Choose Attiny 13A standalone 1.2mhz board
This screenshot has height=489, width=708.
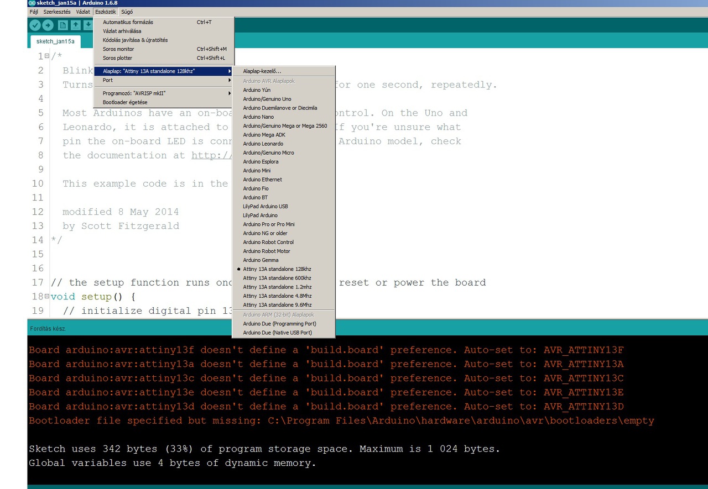(284, 287)
